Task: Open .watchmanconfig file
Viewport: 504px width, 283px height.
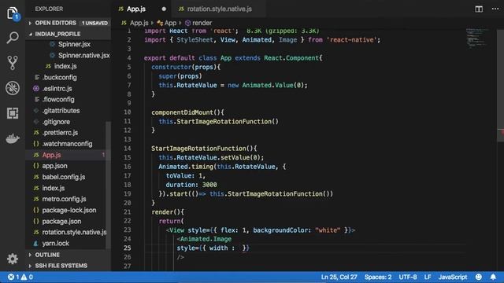Action: 67,144
